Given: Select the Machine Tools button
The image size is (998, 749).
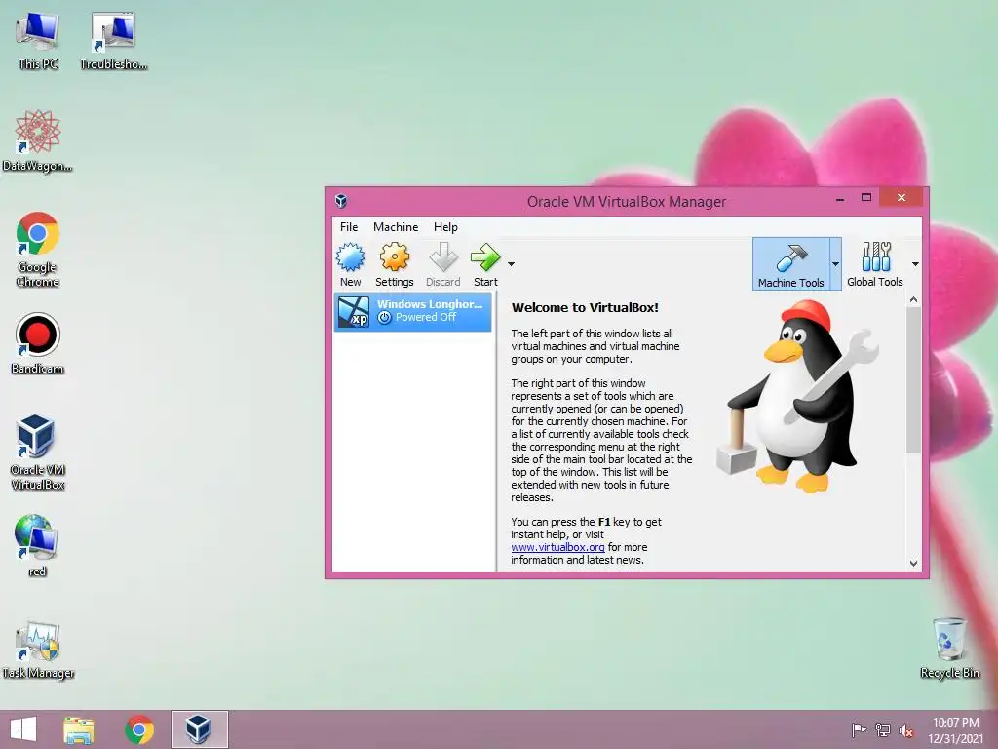Looking at the screenshot, I should pyautogui.click(x=790, y=264).
